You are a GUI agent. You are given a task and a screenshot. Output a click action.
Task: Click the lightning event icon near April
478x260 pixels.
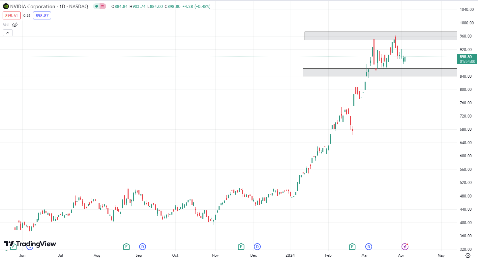[x=405, y=247]
